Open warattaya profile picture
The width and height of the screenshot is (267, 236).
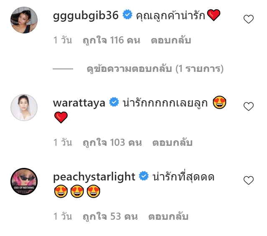click(x=24, y=107)
